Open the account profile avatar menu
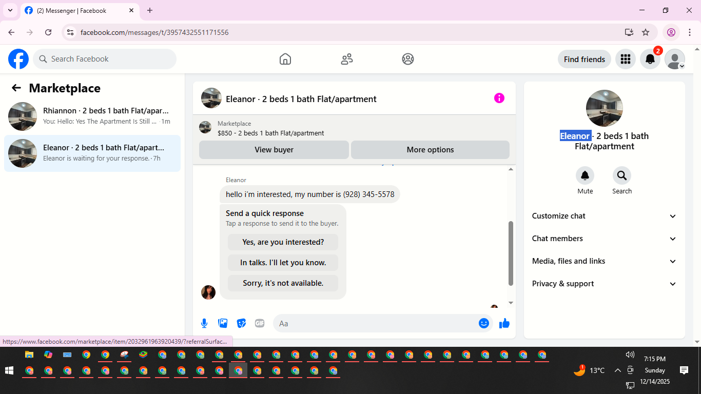The width and height of the screenshot is (701, 394). 674,59
